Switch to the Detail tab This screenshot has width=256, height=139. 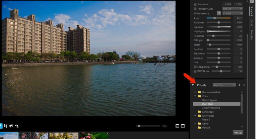pos(251,23)
